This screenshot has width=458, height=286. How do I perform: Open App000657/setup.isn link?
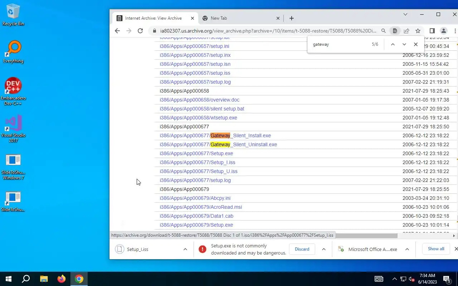pos(195,64)
